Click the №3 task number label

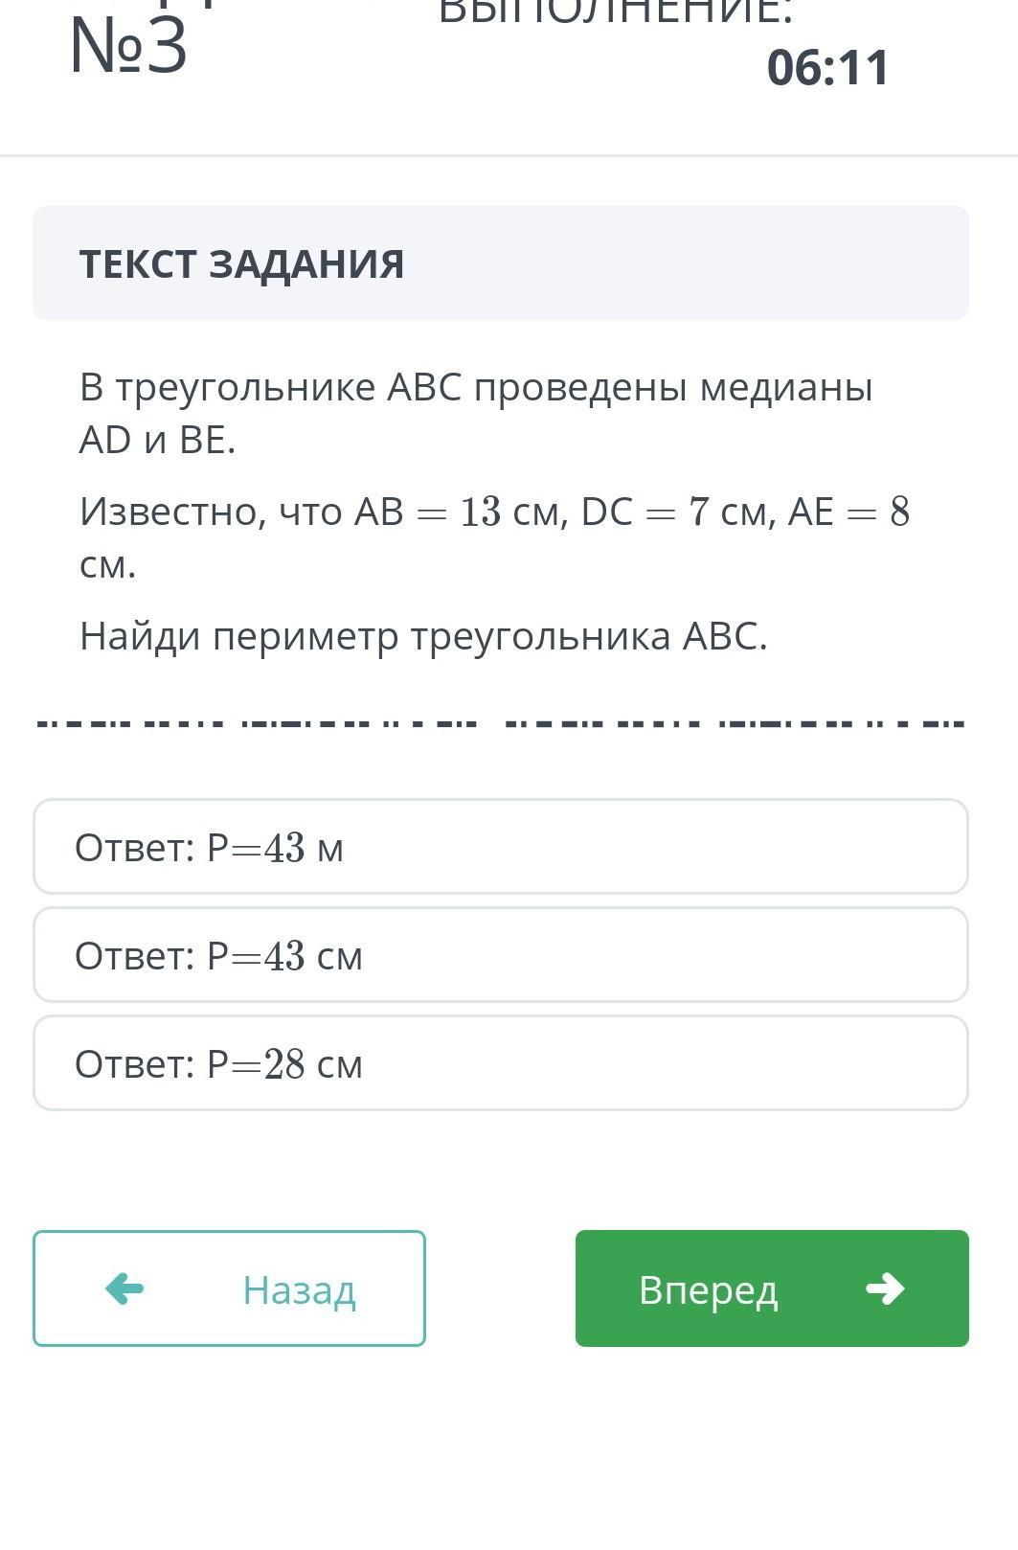pyautogui.click(x=128, y=46)
